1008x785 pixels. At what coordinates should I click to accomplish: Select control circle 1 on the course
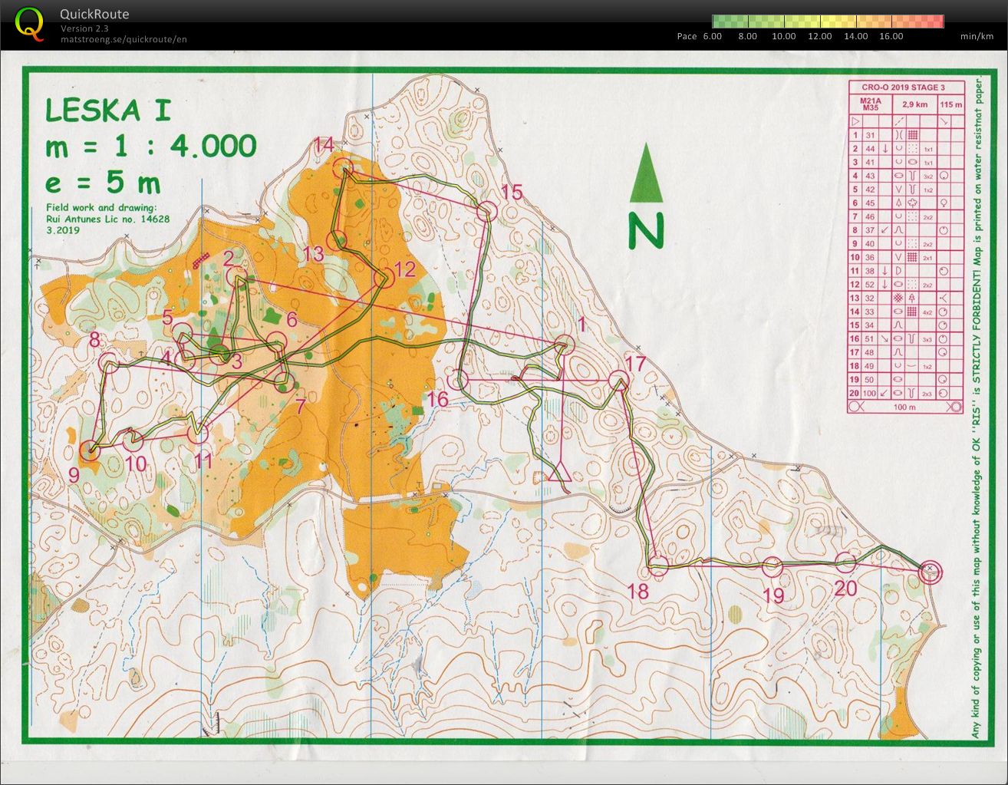coord(565,345)
